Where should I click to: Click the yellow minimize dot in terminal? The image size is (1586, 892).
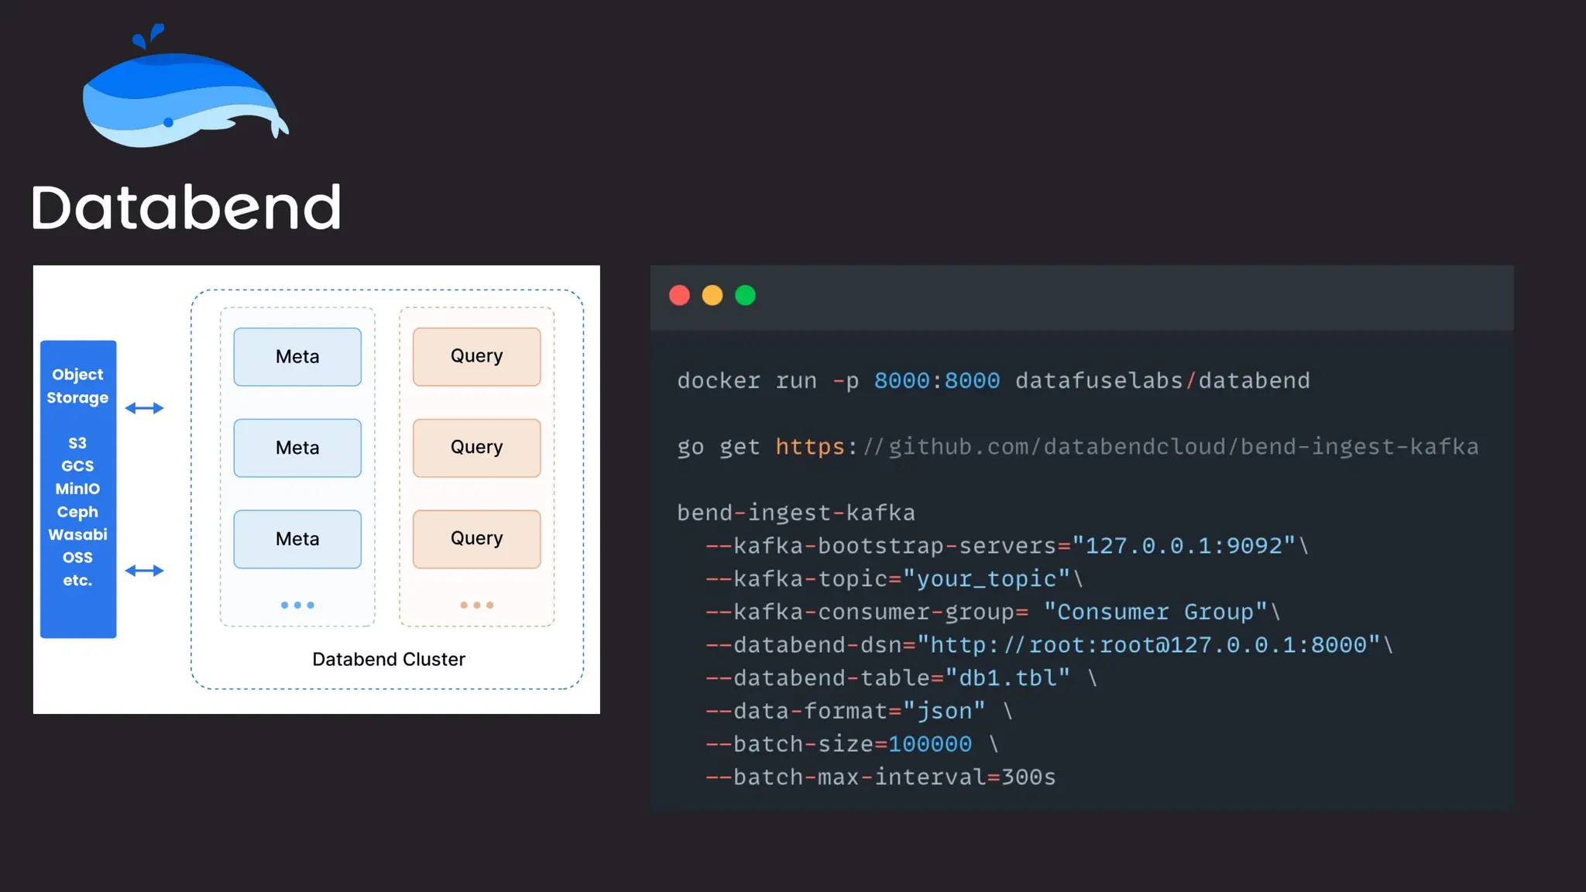(x=712, y=296)
